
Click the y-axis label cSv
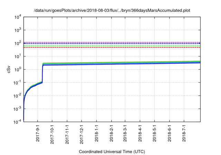click(9, 70)
